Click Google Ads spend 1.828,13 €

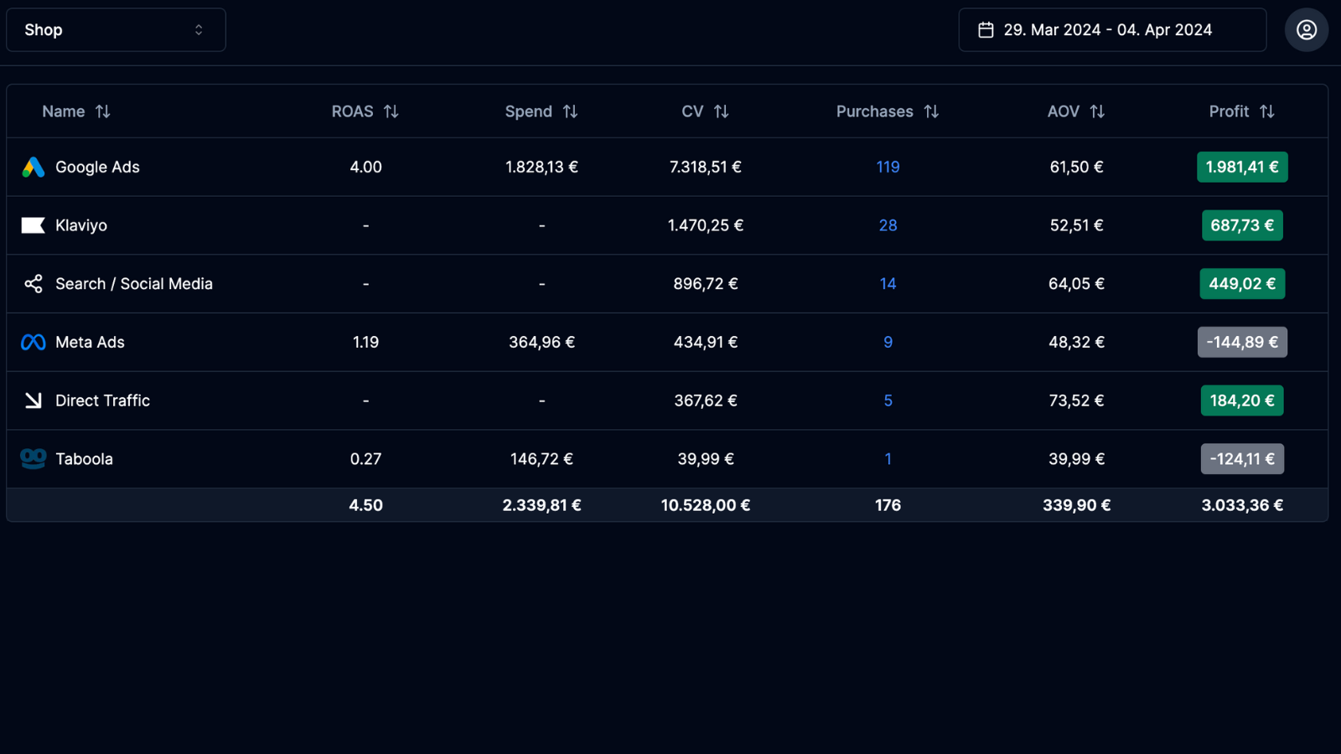click(541, 167)
